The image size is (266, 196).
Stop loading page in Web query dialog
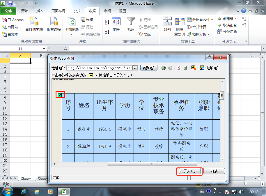point(178,68)
